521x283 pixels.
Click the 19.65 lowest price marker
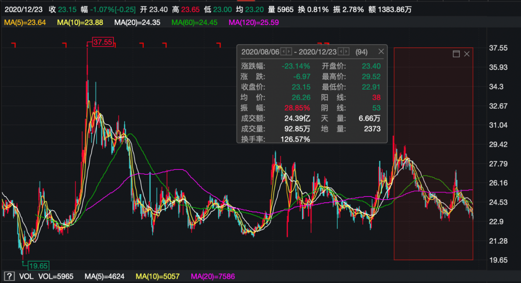tap(39, 266)
